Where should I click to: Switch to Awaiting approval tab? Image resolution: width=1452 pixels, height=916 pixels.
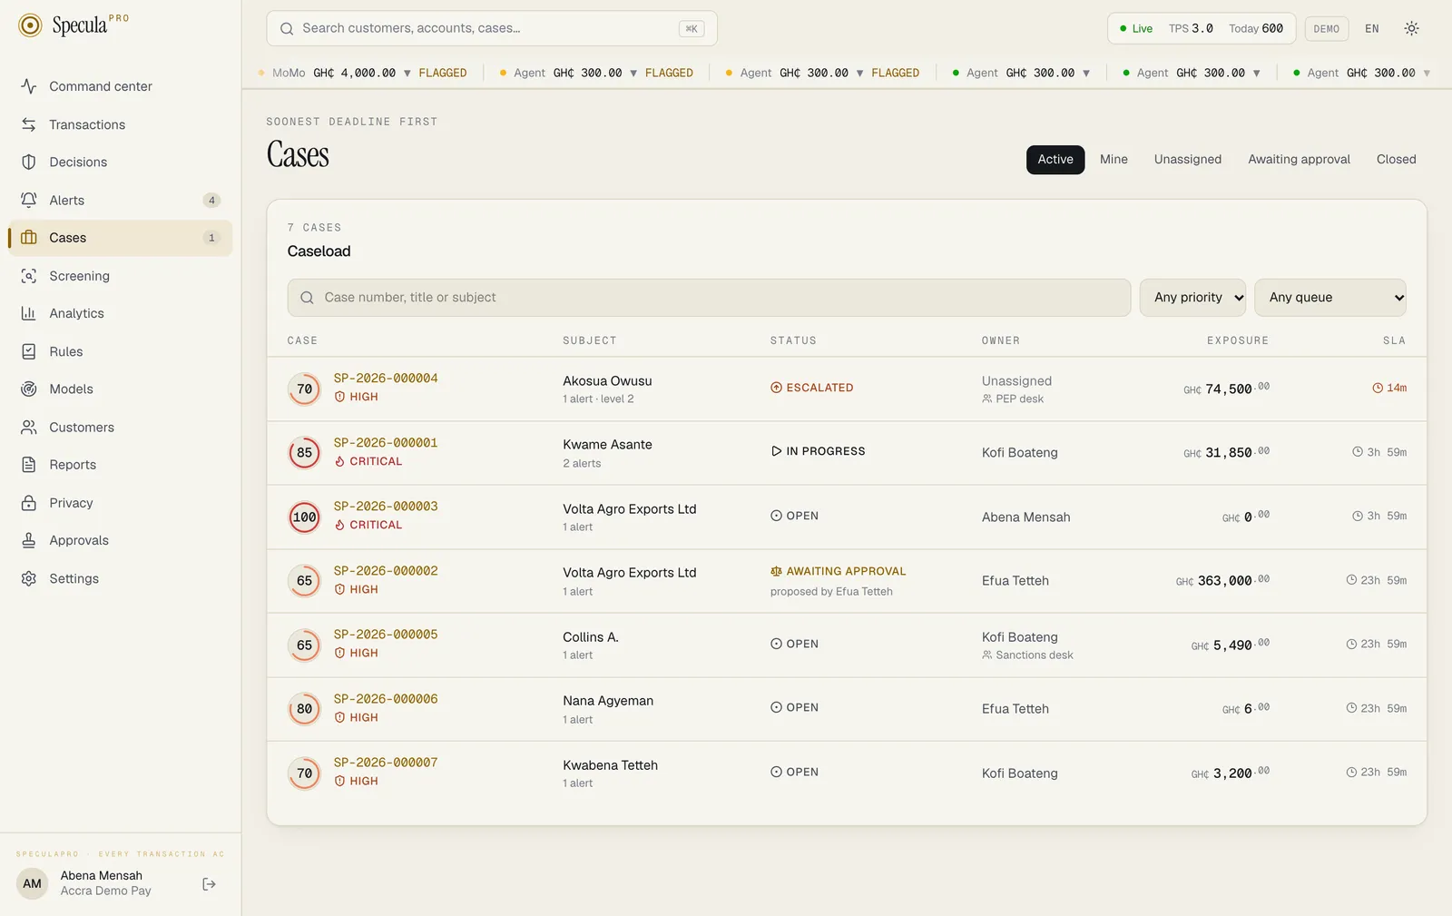(1299, 159)
